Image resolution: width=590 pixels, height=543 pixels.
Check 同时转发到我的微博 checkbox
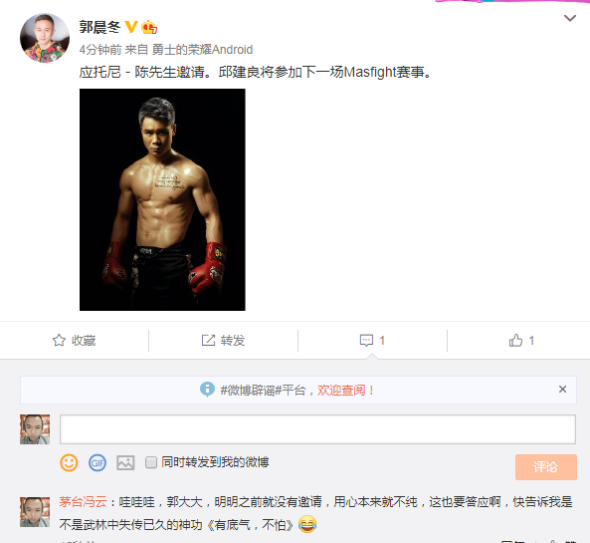coord(151,462)
